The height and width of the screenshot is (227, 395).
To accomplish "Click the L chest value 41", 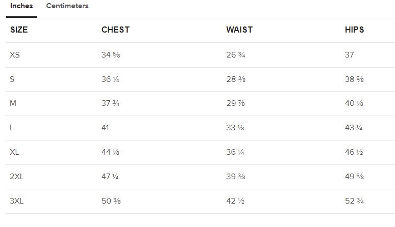I will click(105, 128).
